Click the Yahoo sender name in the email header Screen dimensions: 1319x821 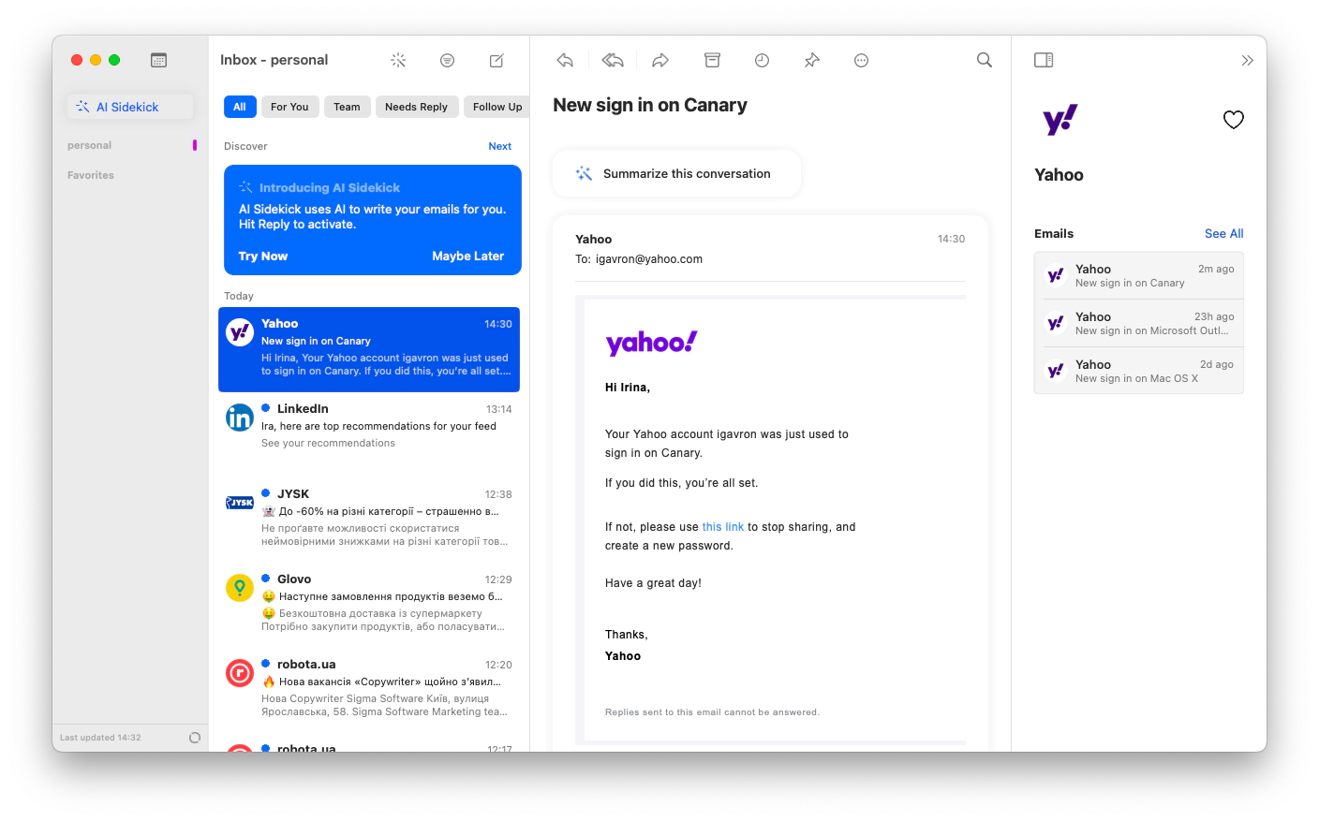pyautogui.click(x=594, y=239)
